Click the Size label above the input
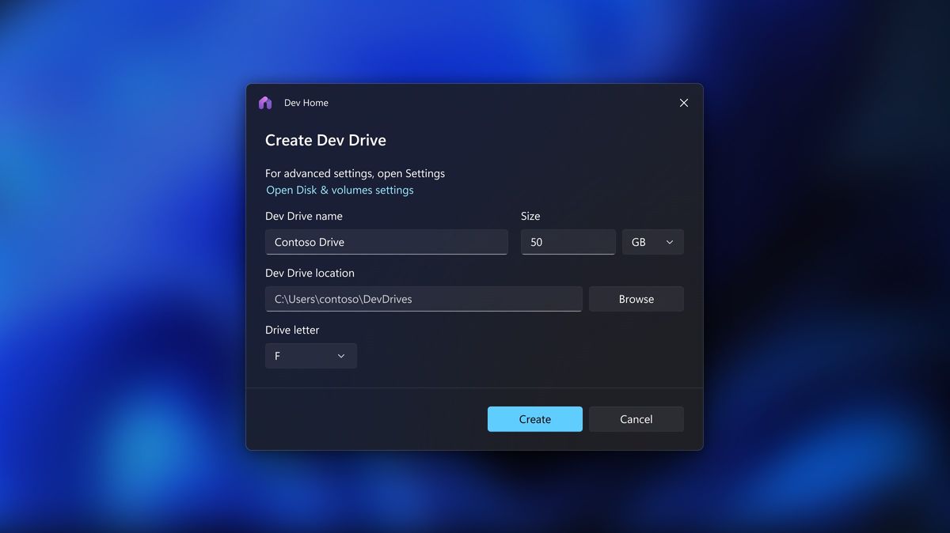This screenshot has width=950, height=533. (530, 215)
